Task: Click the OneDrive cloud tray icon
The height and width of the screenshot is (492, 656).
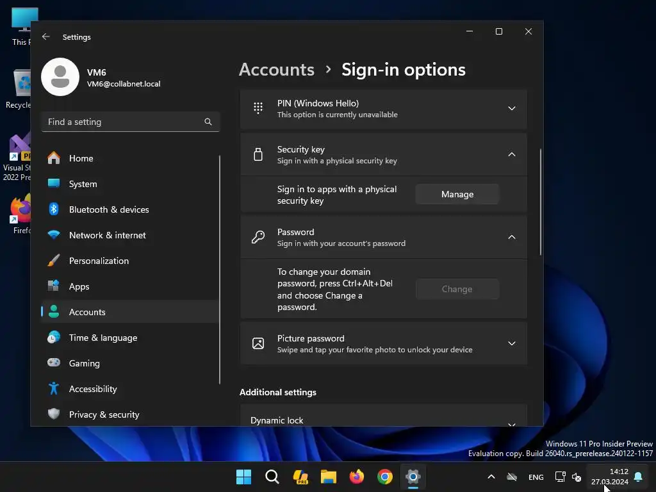Action: [x=512, y=477]
